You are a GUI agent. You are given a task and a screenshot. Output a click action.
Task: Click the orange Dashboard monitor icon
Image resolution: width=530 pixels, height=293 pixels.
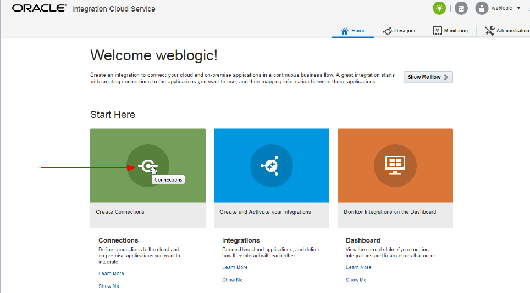(x=395, y=165)
